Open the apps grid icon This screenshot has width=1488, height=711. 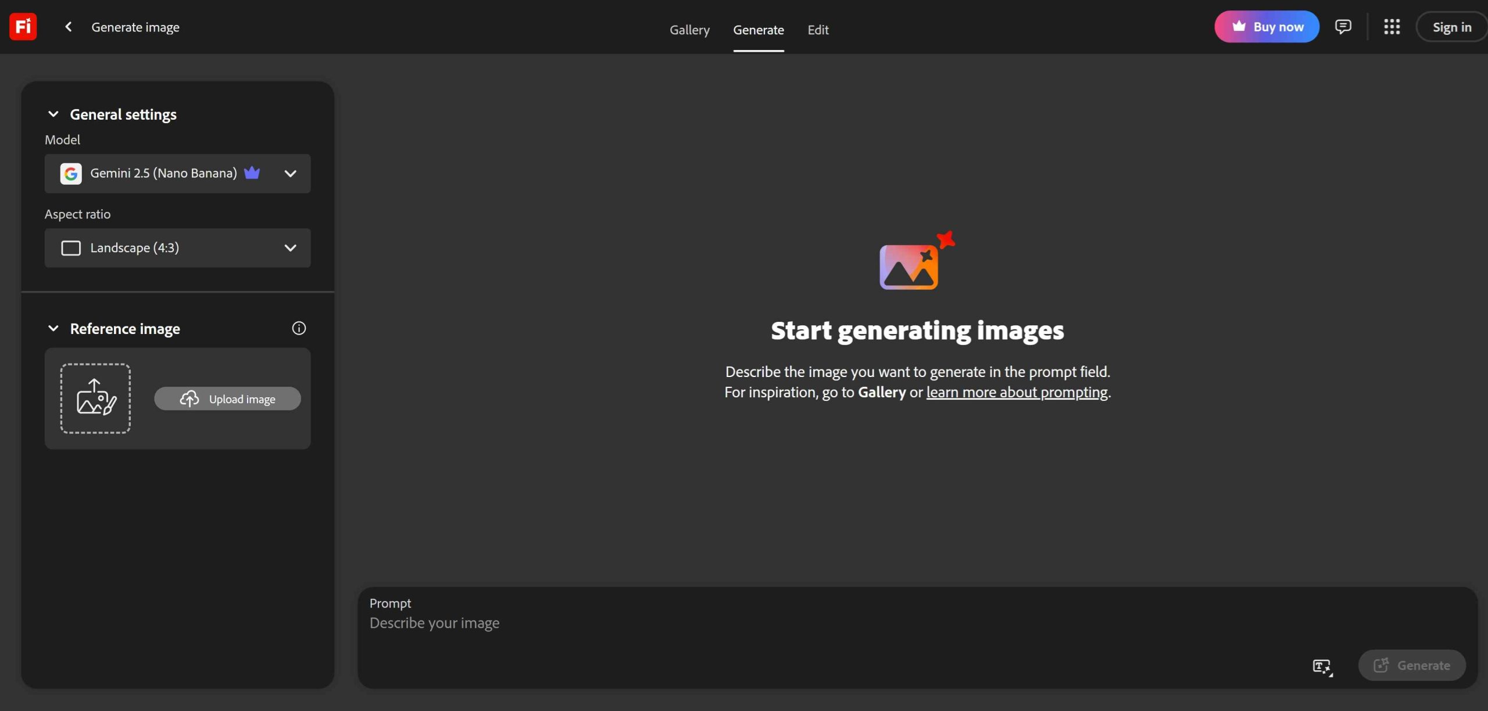[x=1392, y=27]
